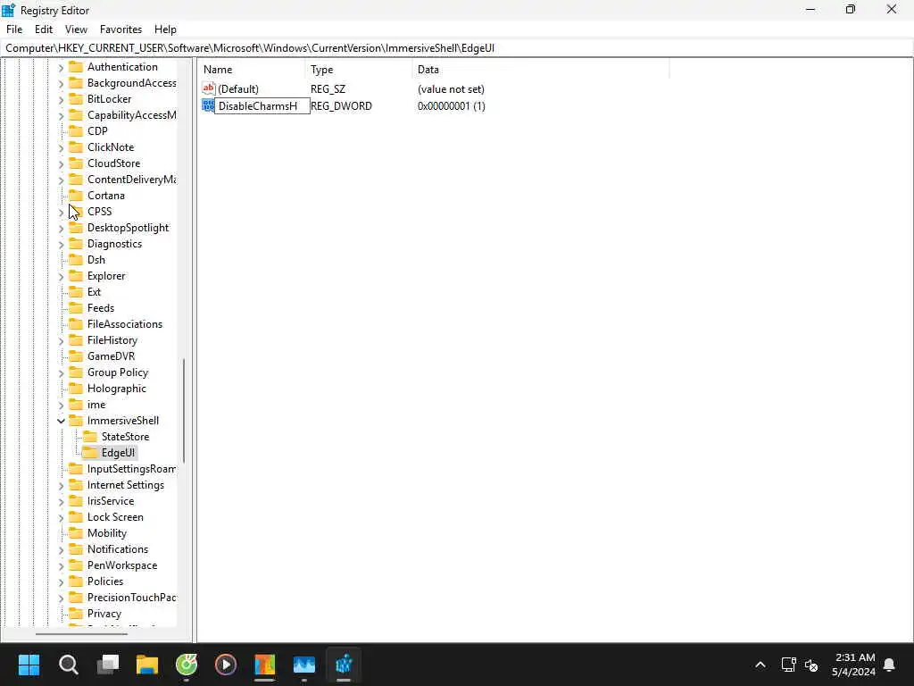Select the FileHistory key

point(112,340)
